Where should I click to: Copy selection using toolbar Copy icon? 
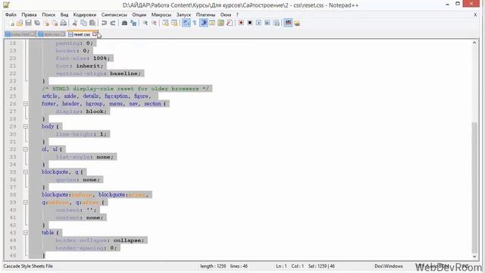click(83, 23)
